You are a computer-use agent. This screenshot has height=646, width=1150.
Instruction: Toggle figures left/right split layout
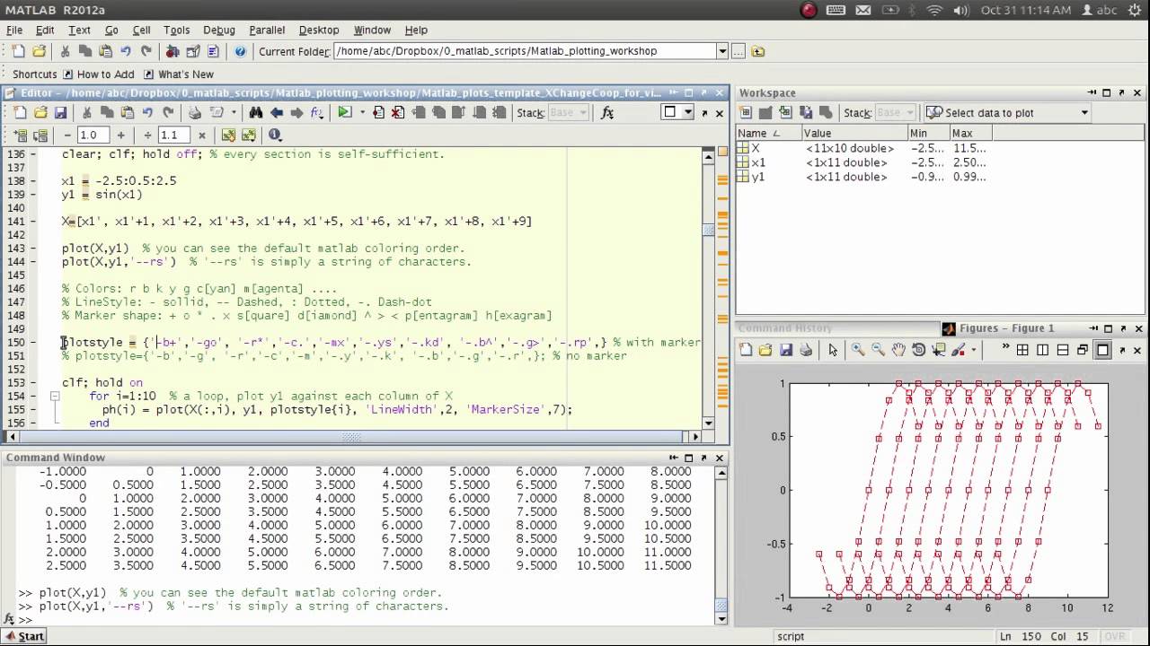coord(1042,350)
